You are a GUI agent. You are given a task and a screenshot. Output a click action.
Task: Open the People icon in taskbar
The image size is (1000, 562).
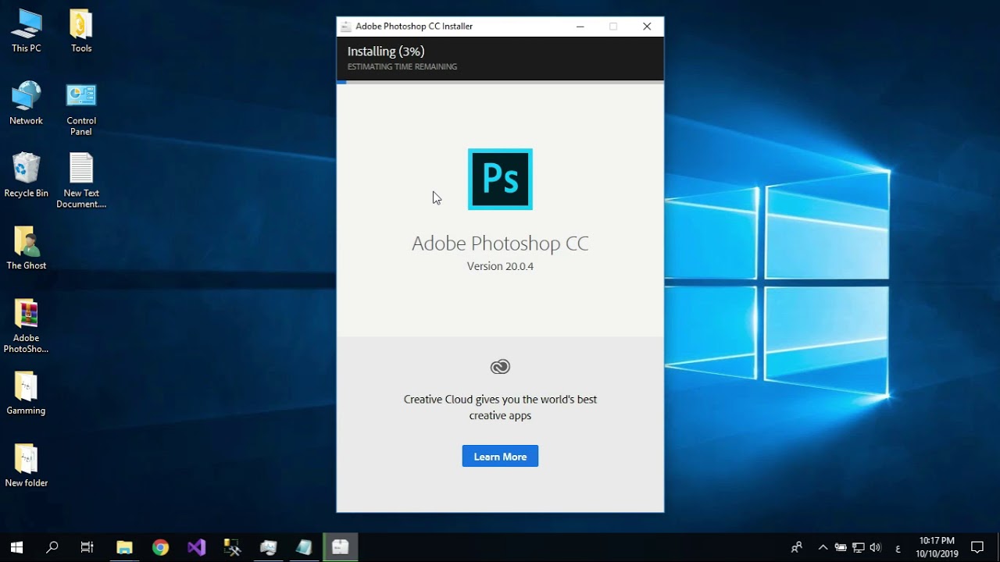point(797,547)
